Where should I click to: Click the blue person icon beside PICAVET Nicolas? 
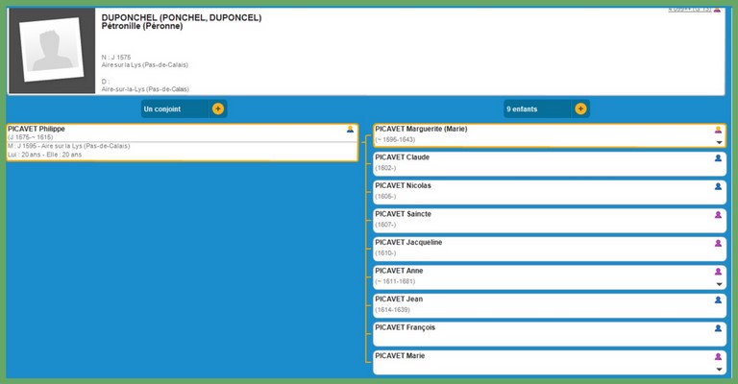718,186
